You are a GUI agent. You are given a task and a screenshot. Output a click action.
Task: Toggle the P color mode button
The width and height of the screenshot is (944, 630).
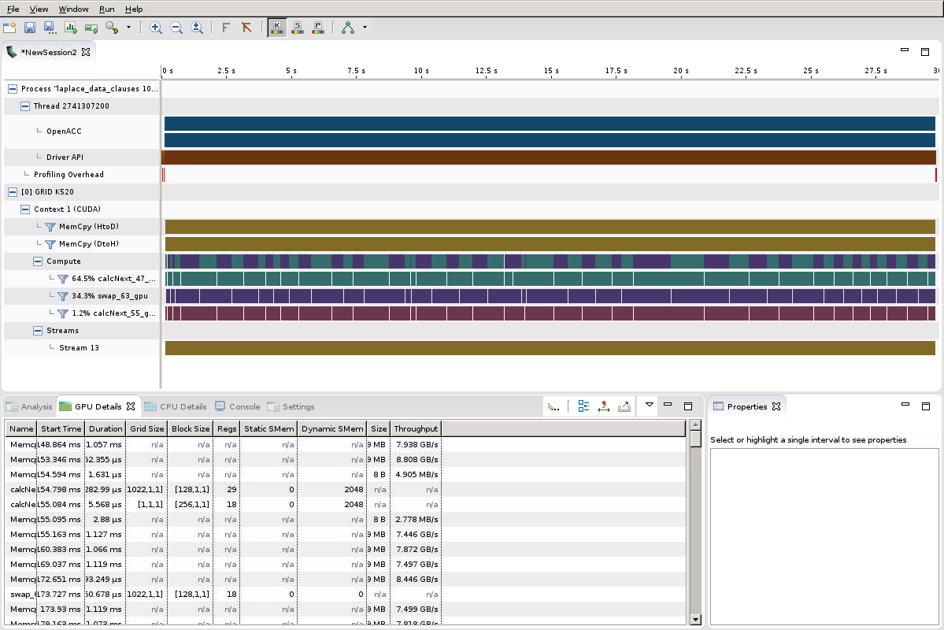click(318, 28)
